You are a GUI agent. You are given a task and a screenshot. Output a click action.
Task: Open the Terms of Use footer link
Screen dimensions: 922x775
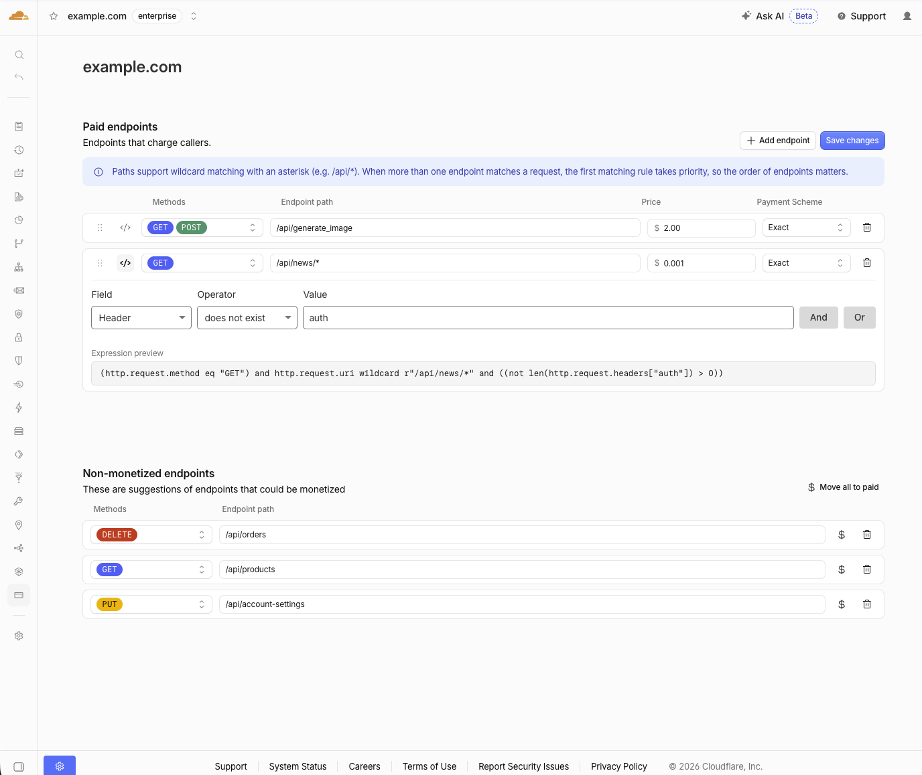tap(430, 766)
